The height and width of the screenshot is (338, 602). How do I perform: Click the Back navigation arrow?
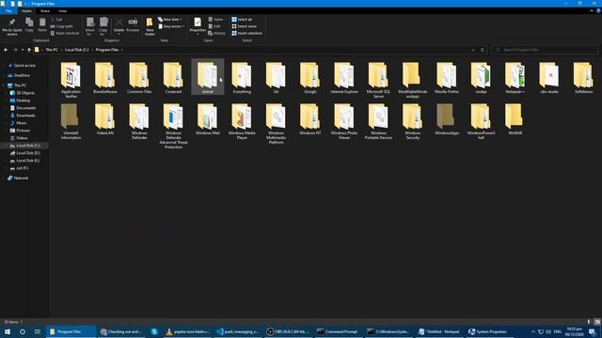coord(6,50)
